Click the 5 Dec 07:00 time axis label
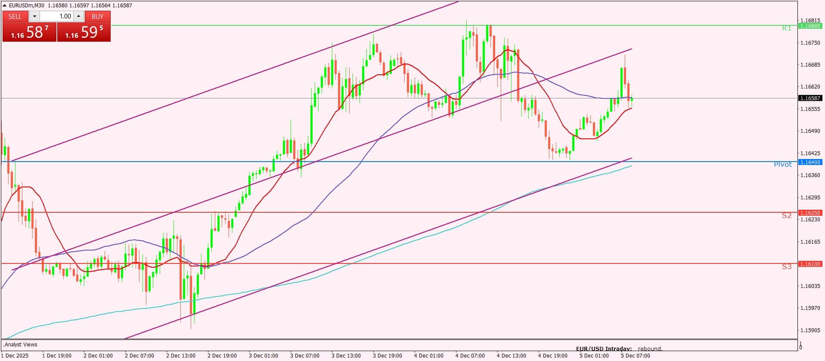 coord(635,356)
